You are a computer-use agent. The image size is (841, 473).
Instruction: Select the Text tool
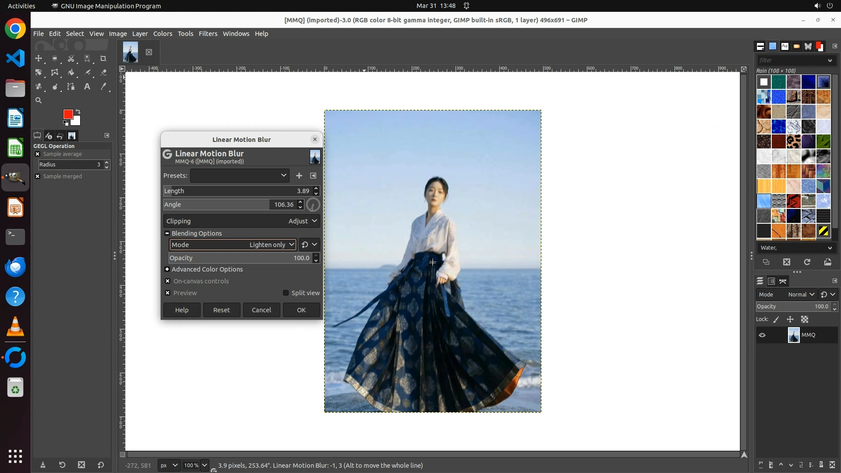coord(87,87)
